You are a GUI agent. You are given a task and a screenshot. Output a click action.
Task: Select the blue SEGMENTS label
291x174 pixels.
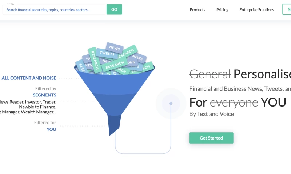tap(44, 95)
